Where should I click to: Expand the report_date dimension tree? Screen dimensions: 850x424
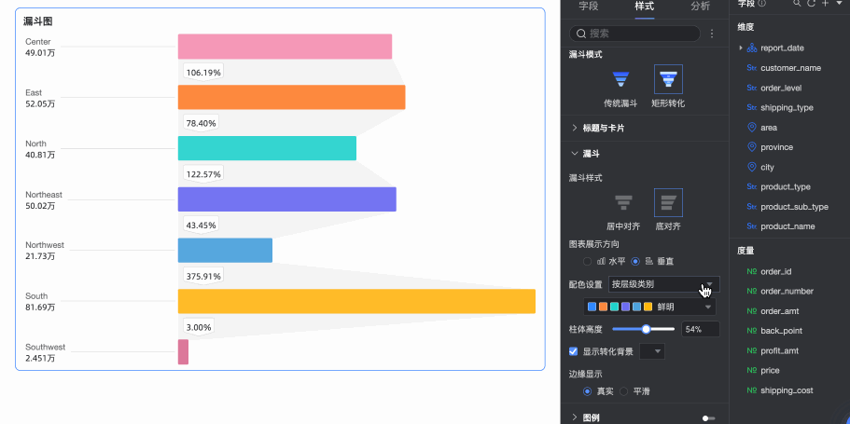[741, 48]
